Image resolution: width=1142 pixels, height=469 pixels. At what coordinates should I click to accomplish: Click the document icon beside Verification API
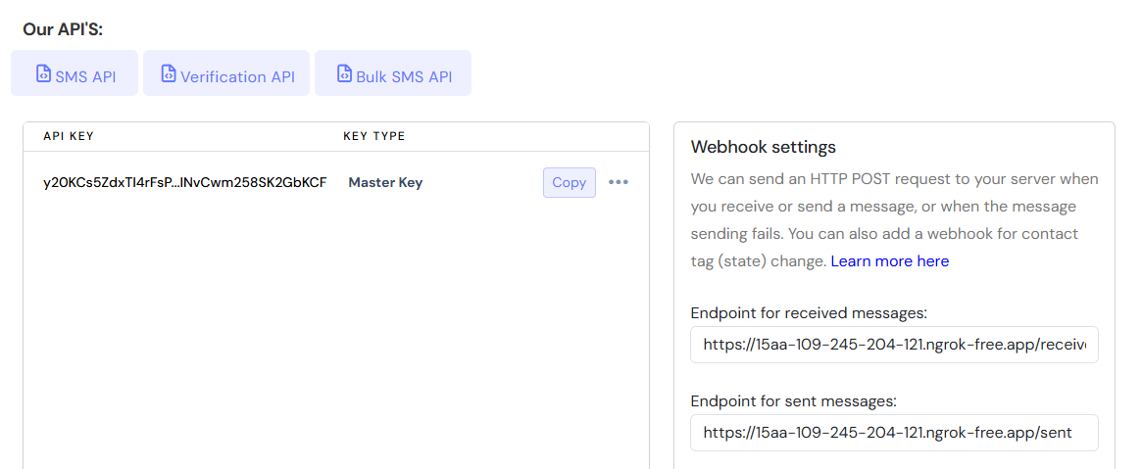[169, 74]
